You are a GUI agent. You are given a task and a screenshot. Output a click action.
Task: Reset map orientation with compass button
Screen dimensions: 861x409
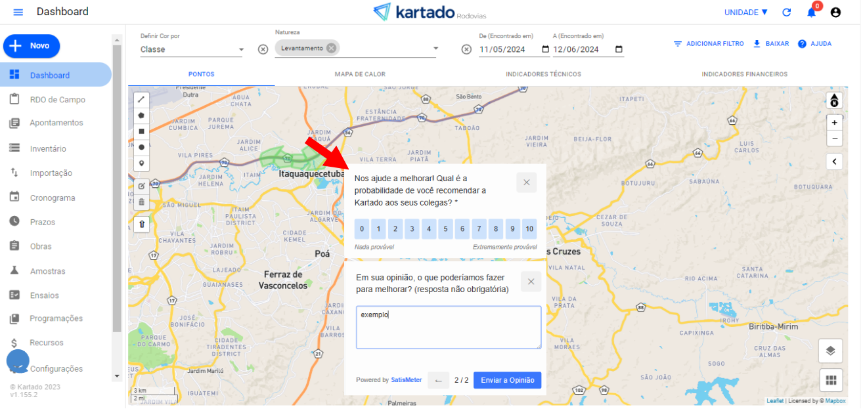[834, 100]
